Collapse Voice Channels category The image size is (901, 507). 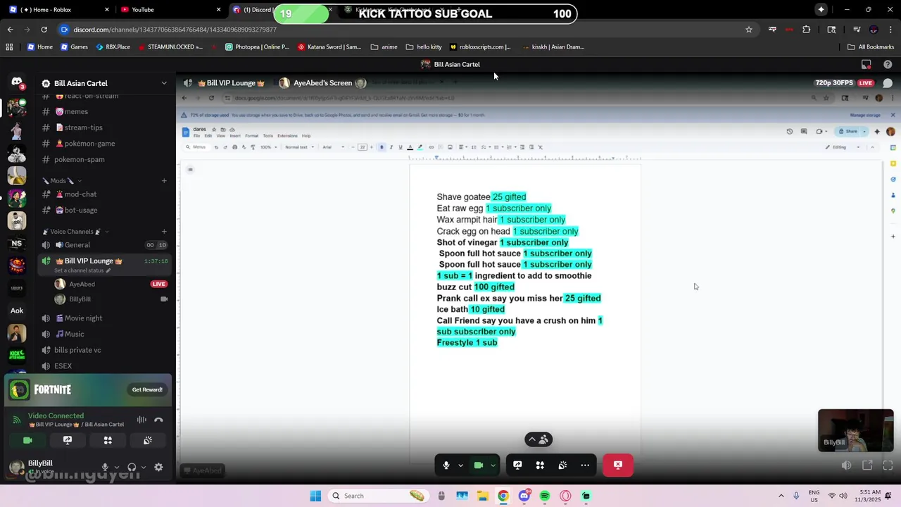pyautogui.click(x=76, y=232)
